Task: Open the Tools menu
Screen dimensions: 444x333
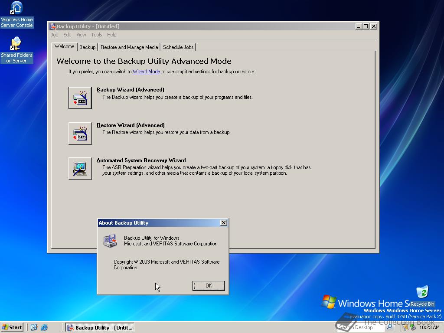Action: coord(97,35)
